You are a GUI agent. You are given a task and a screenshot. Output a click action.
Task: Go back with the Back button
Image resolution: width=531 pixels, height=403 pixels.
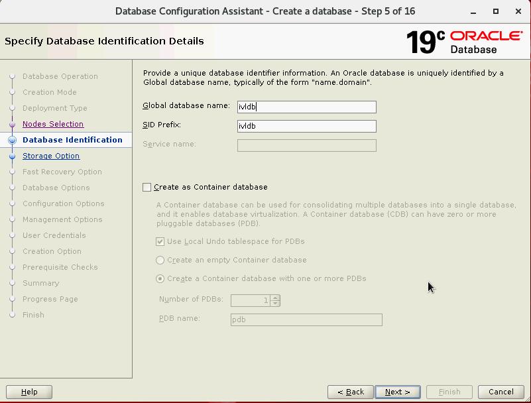(x=351, y=392)
